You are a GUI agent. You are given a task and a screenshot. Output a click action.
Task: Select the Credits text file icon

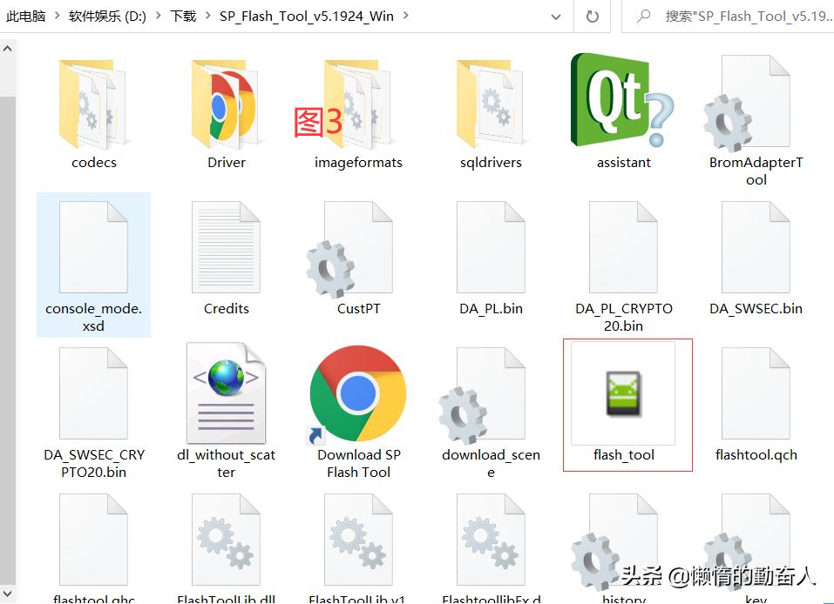[x=226, y=247]
